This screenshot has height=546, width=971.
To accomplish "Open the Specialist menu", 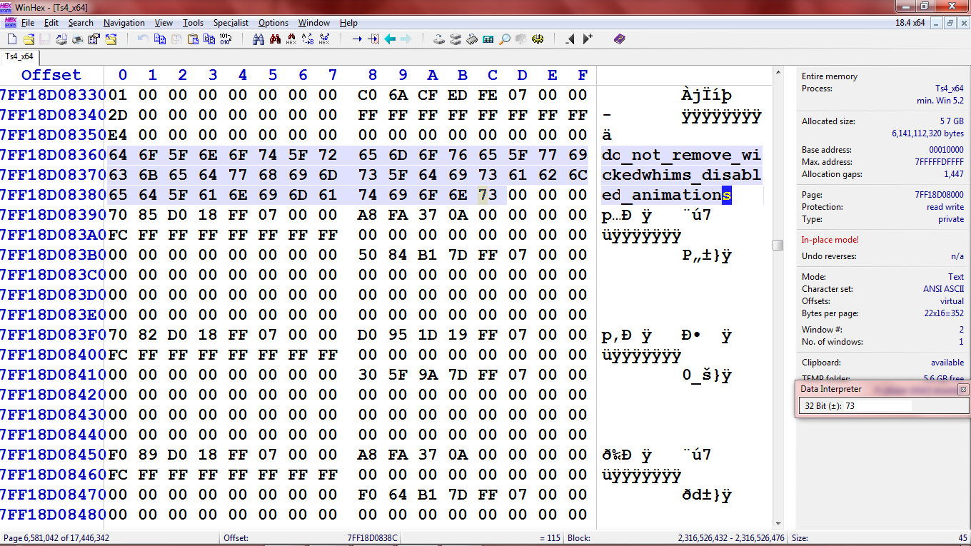I will coord(231,23).
